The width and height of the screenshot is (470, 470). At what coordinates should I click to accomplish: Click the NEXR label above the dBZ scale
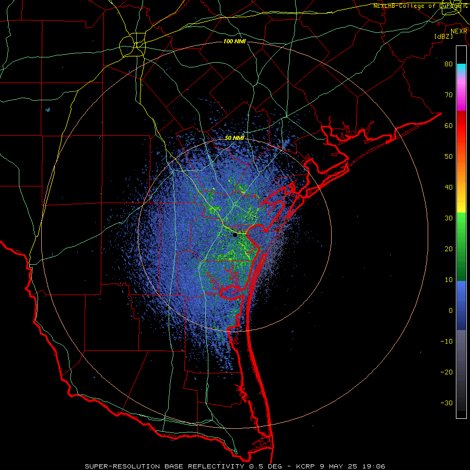point(459,31)
